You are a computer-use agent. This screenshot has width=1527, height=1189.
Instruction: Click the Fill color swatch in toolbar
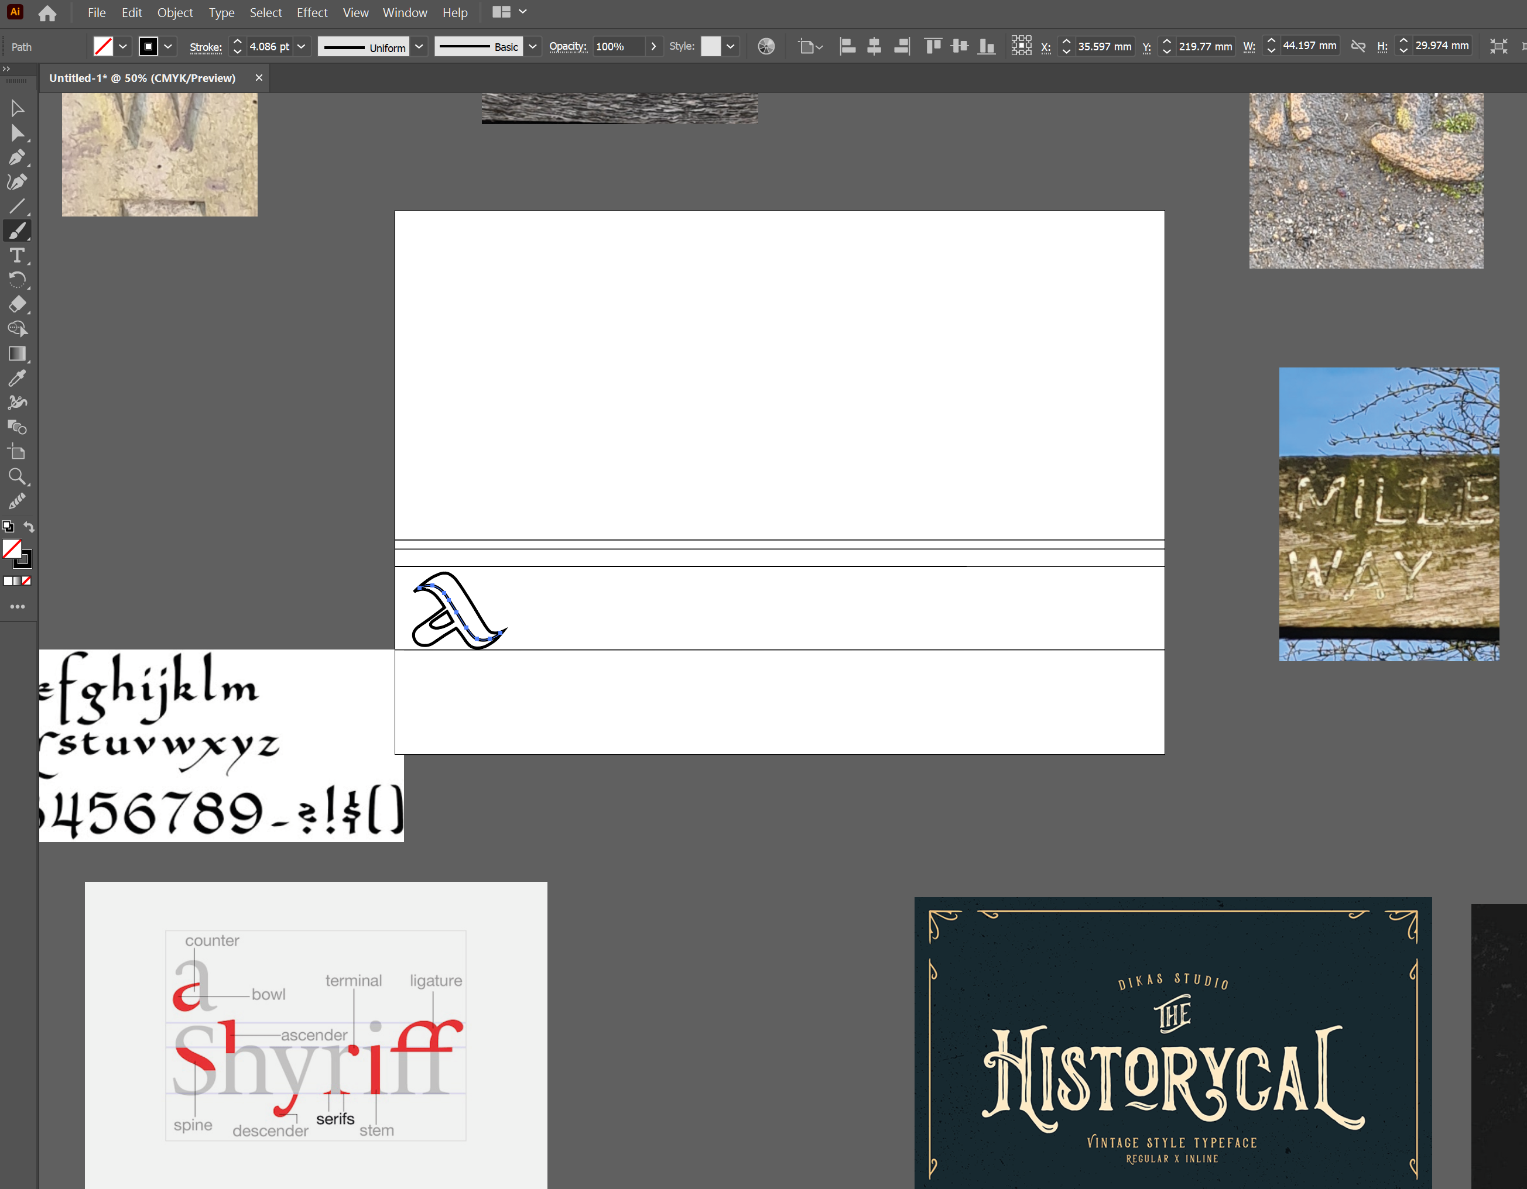click(12, 549)
